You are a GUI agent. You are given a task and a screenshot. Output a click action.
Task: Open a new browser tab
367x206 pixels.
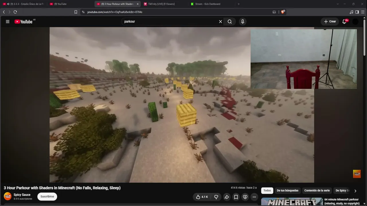pos(239,4)
